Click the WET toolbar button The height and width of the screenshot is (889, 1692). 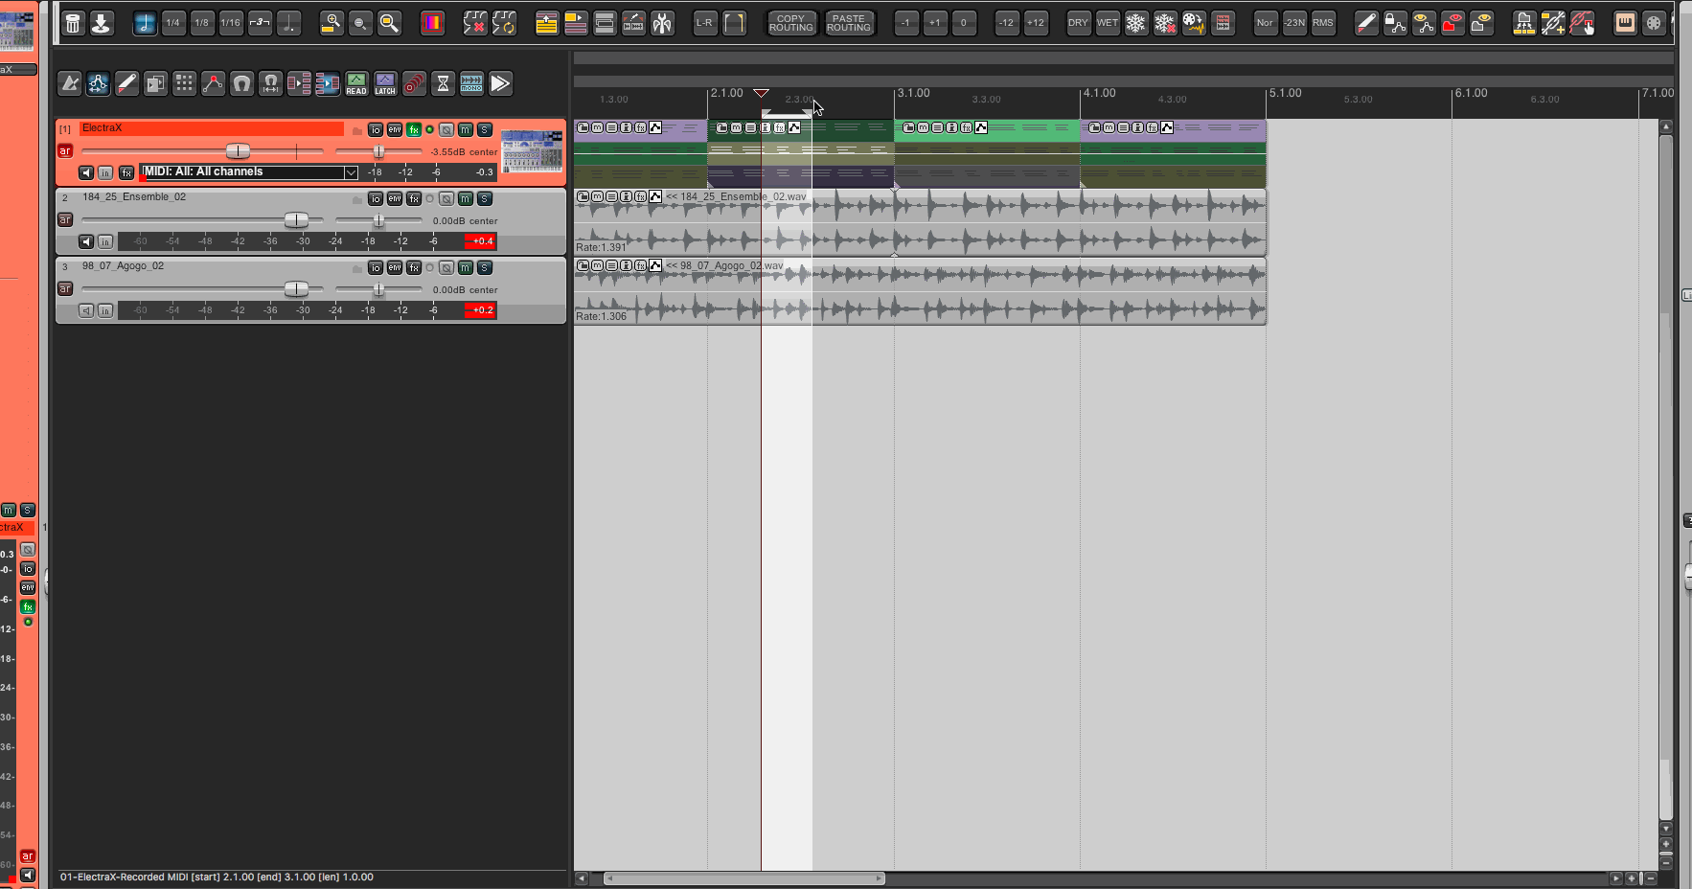(x=1108, y=23)
